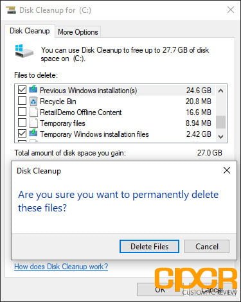Click the Disk Cleanup title bar icon

pyautogui.click(x=11, y=10)
